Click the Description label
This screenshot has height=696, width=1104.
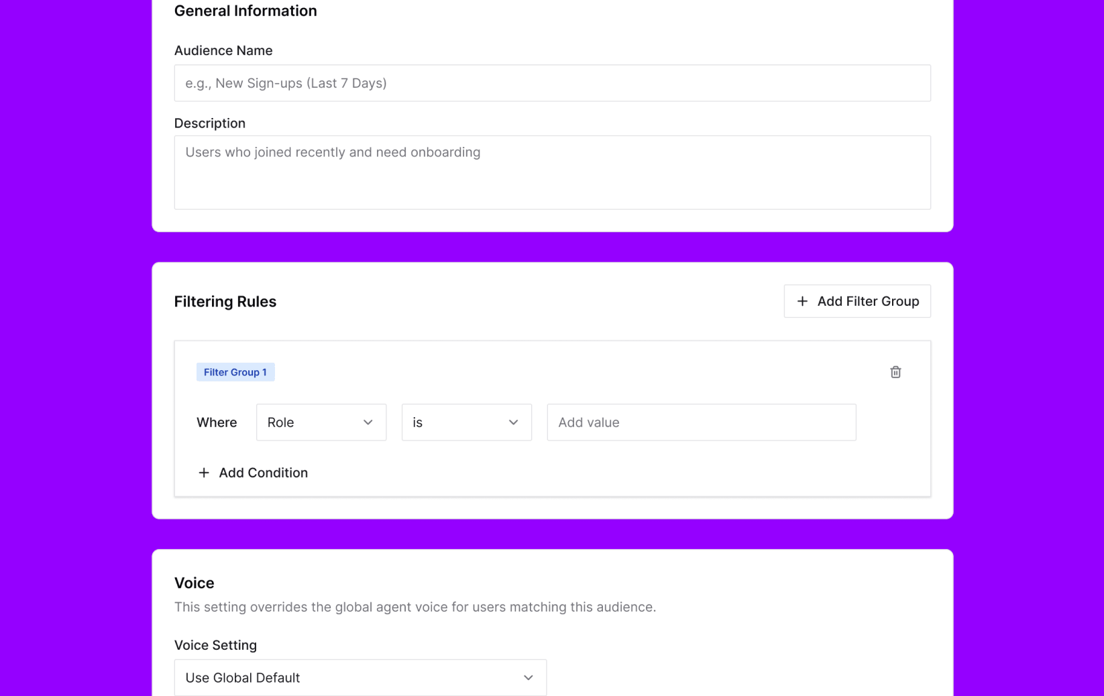pos(210,123)
